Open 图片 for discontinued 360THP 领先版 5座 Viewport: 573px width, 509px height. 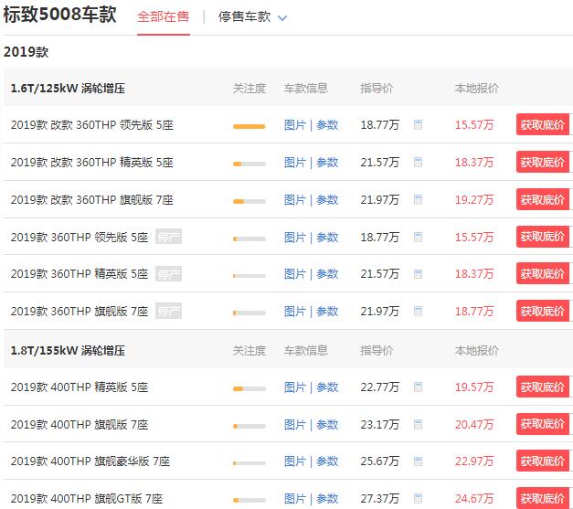(295, 238)
